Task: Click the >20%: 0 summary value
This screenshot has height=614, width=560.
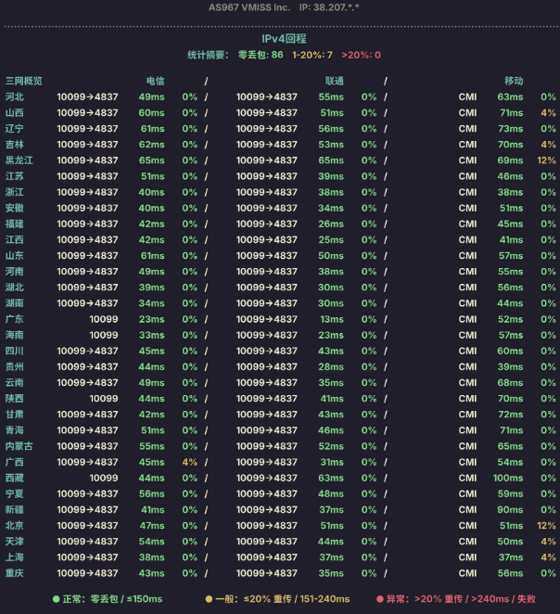Action: click(362, 55)
